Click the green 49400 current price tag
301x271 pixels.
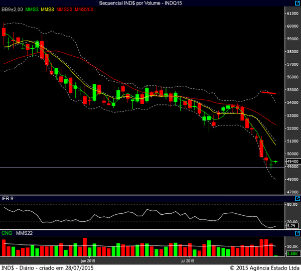[292, 162]
